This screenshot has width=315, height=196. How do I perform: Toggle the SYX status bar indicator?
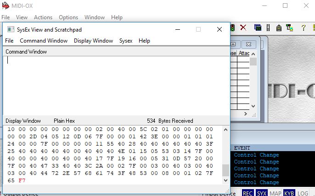262,193
